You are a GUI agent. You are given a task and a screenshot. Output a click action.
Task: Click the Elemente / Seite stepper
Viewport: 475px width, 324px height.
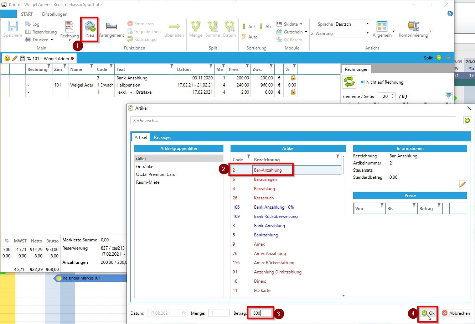point(392,96)
